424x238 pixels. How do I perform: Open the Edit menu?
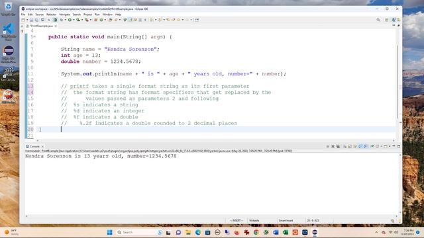(30, 15)
